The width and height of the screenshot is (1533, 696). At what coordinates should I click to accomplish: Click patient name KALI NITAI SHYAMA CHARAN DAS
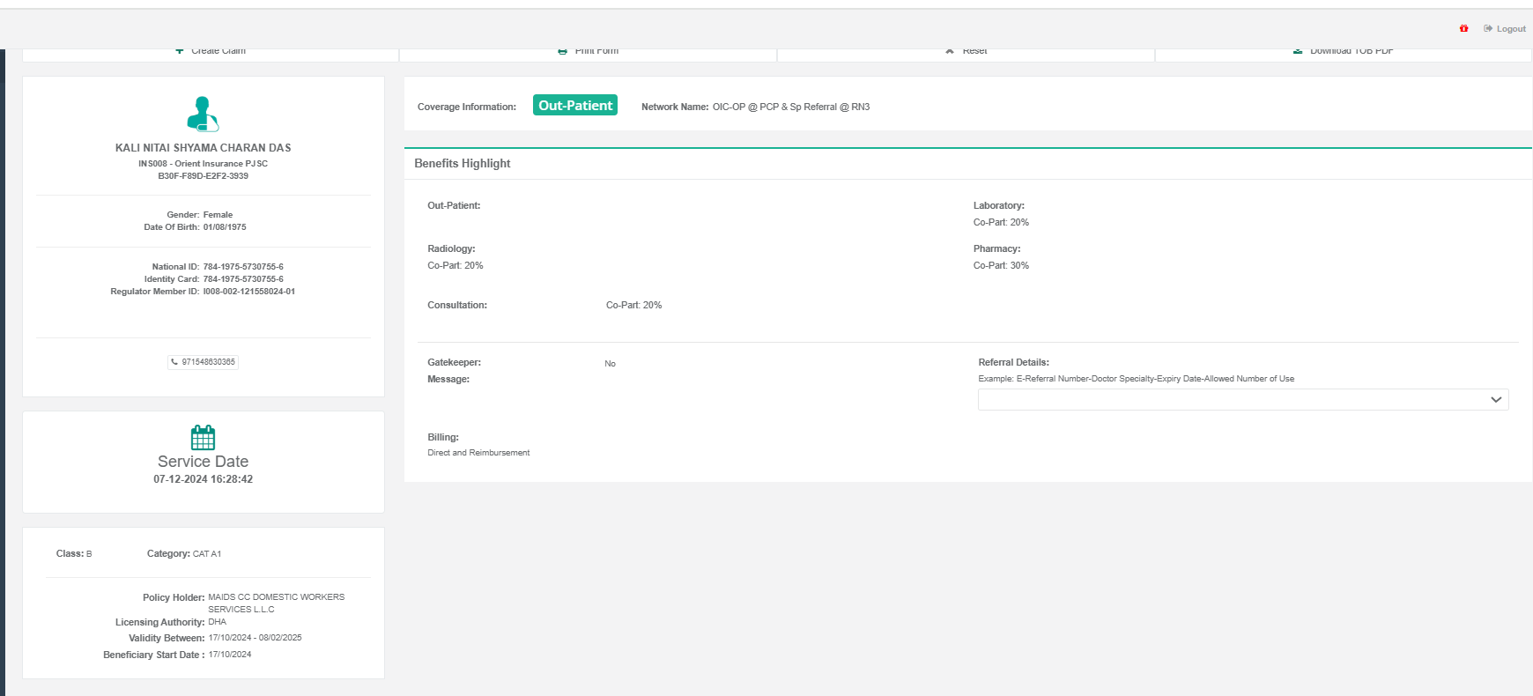click(x=203, y=148)
